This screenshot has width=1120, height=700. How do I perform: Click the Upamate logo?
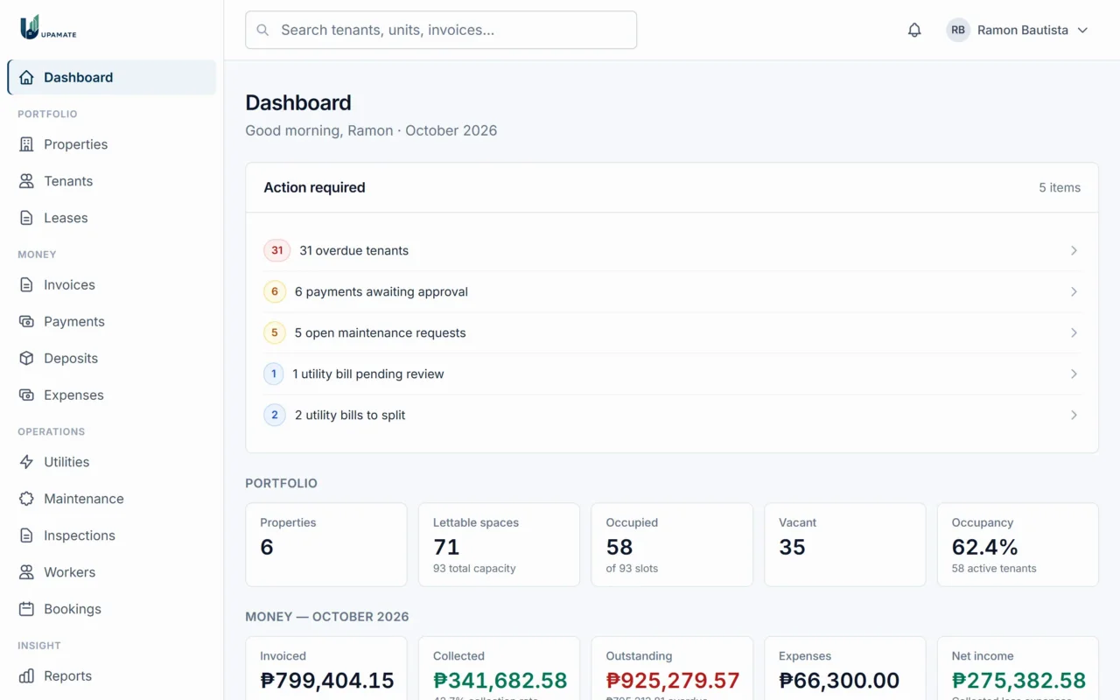coord(48,28)
